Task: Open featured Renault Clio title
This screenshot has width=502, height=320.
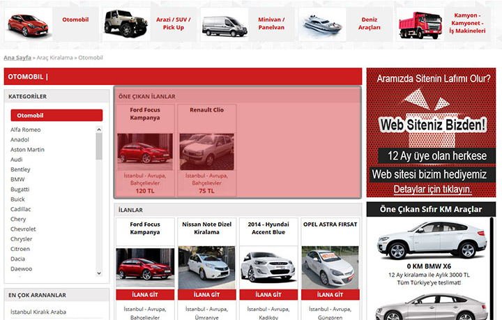Action: coord(206,109)
